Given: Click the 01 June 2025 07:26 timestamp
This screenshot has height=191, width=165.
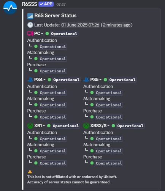Looking at the screenshot, I should point(80,25).
